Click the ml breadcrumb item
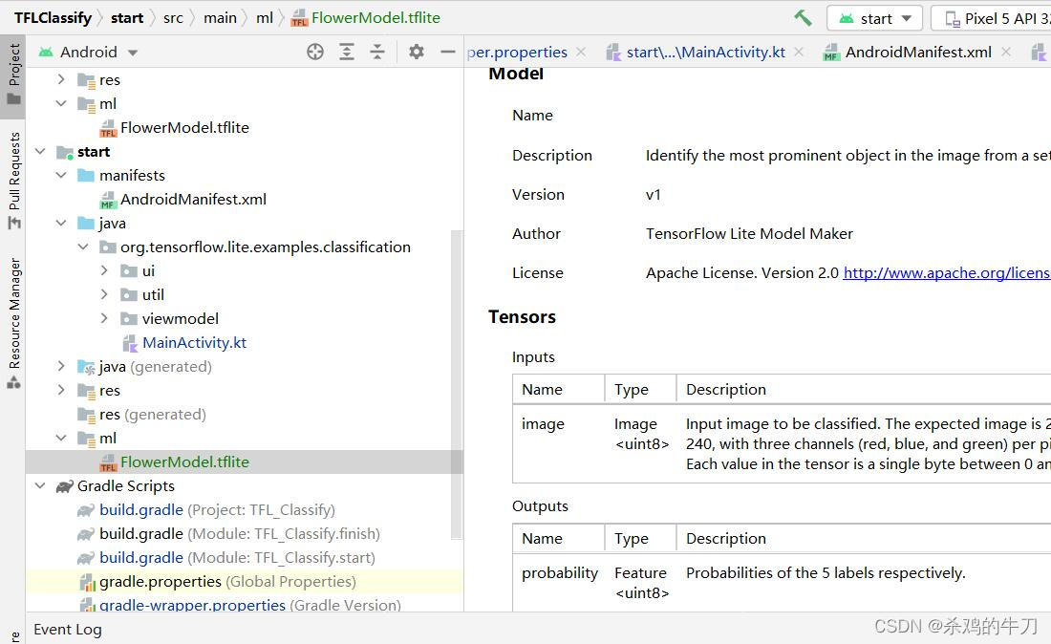 click(265, 18)
